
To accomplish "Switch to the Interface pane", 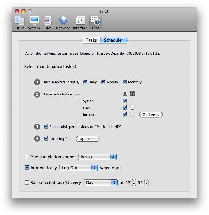I will (80, 23).
